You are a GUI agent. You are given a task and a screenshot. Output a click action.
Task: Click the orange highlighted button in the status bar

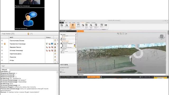pos(93,77)
